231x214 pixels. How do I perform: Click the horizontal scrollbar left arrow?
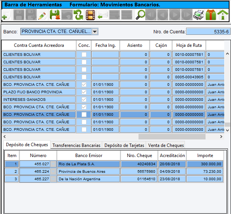coord(4,136)
